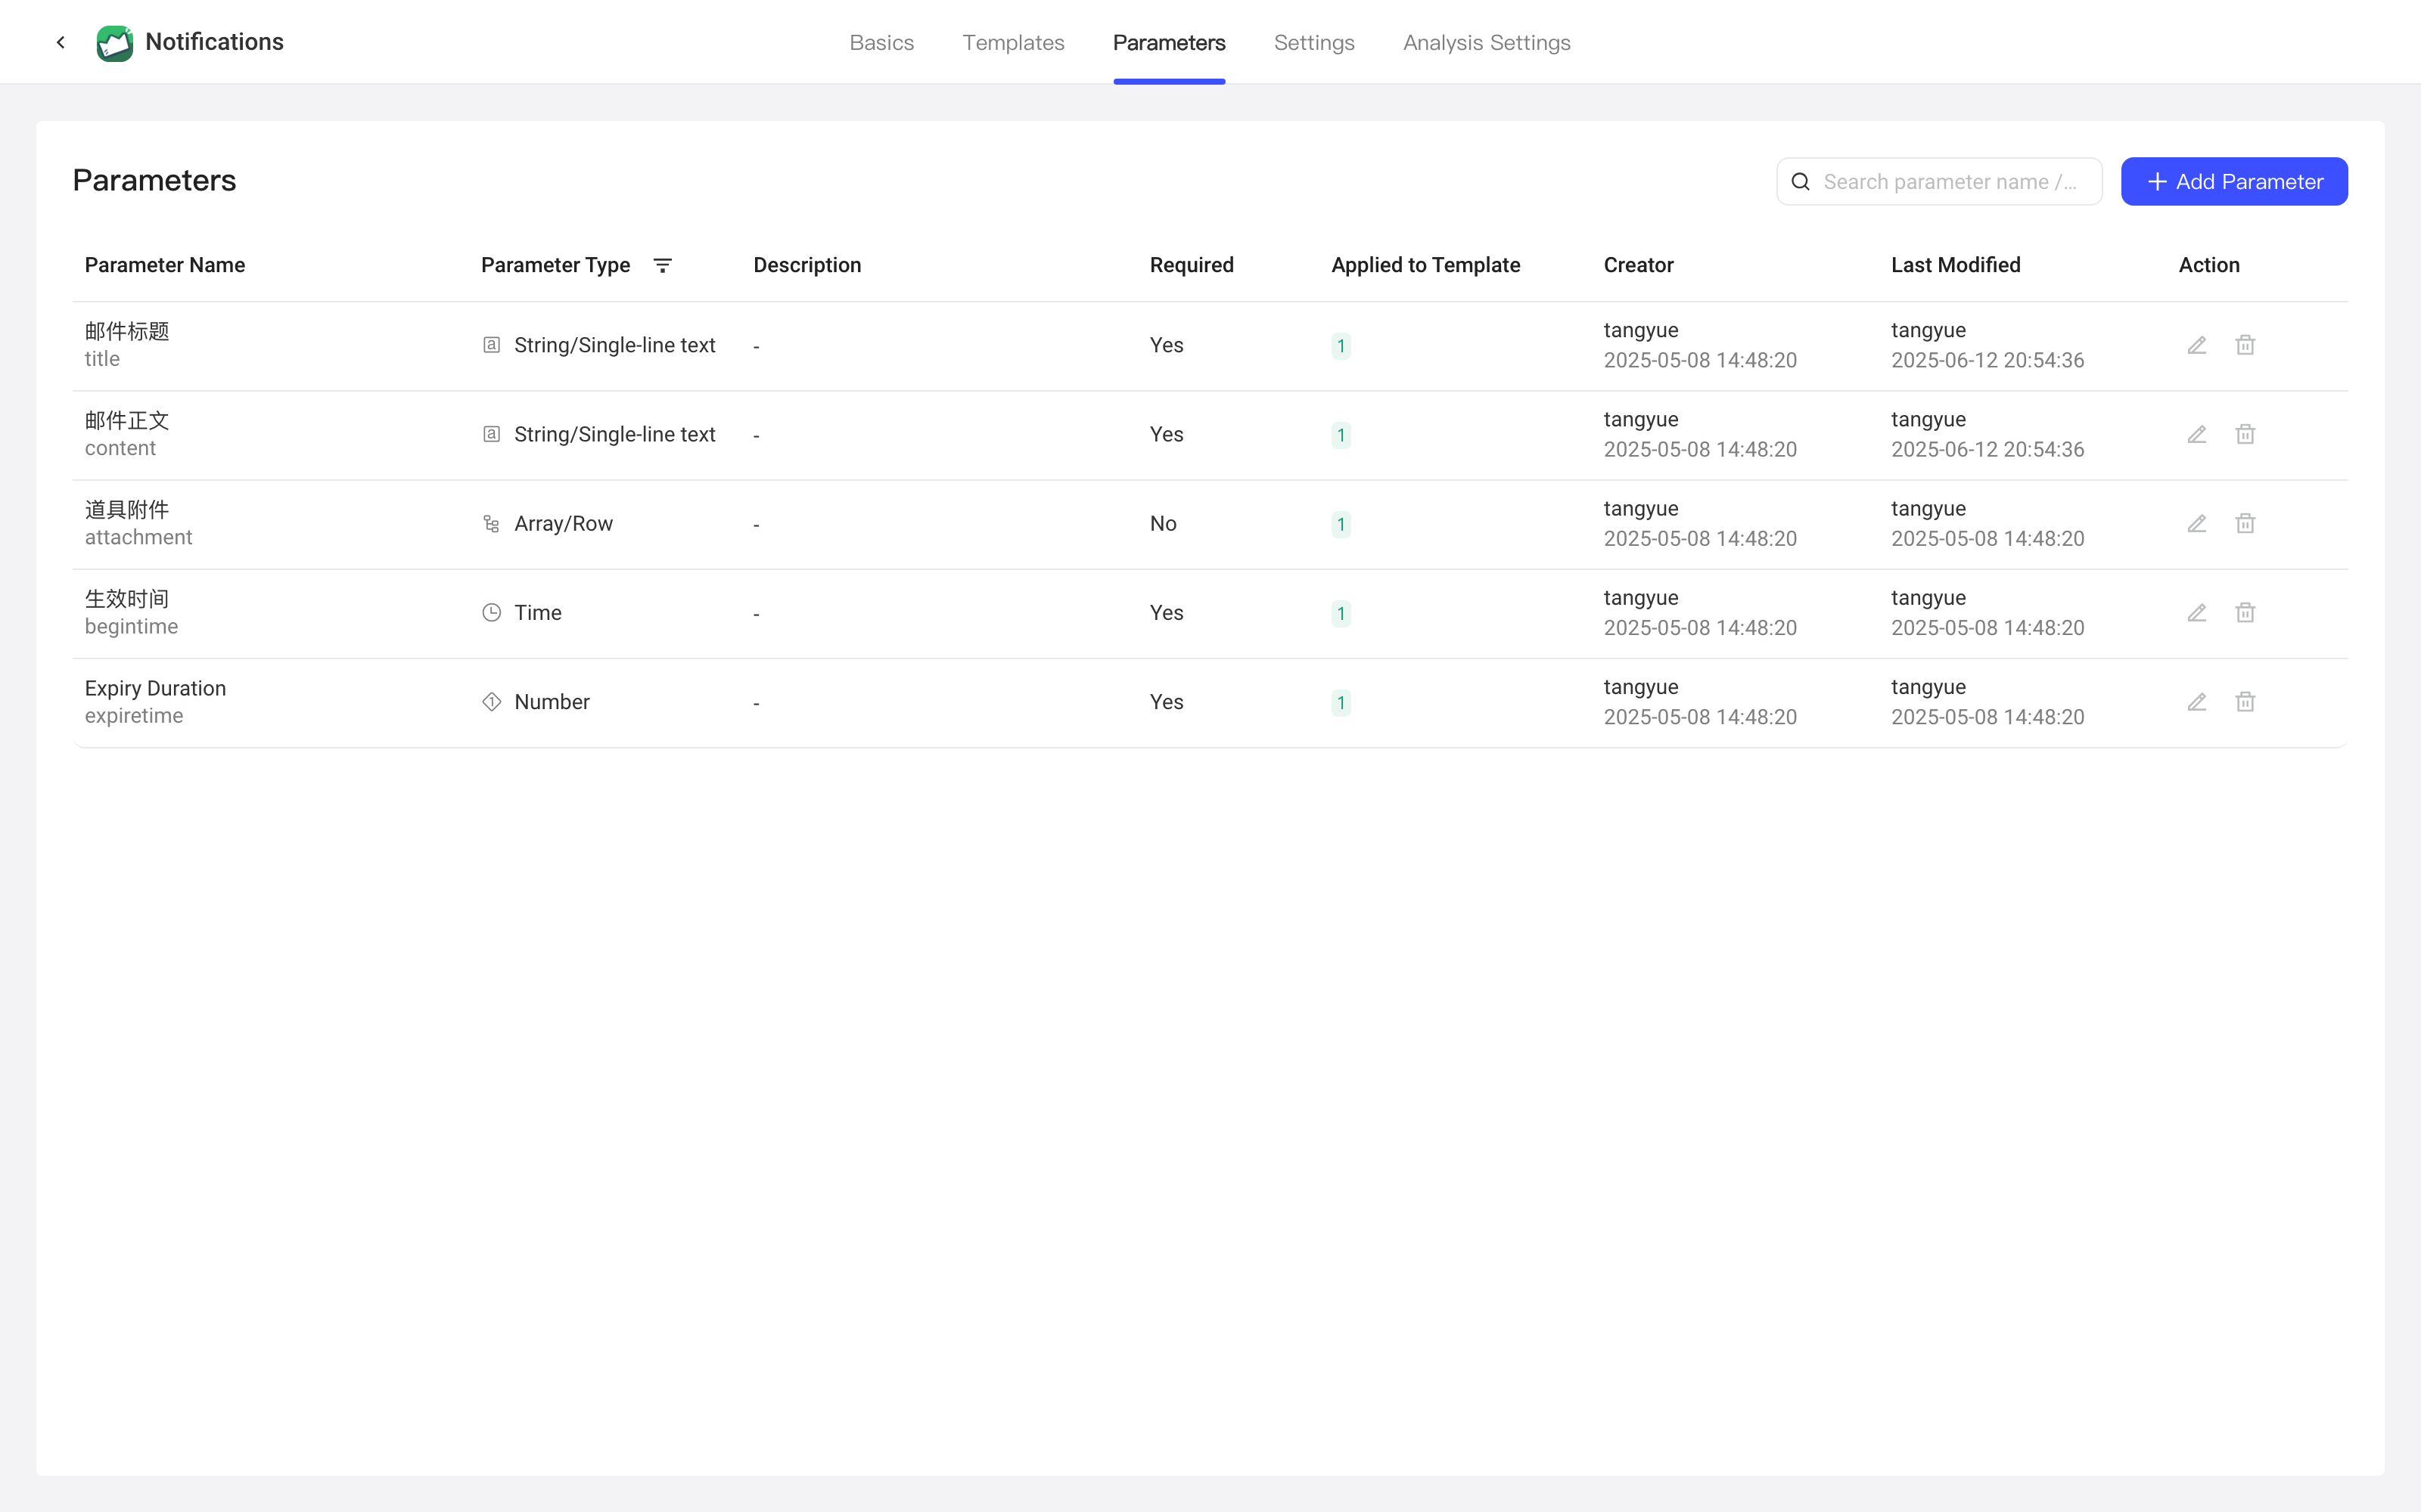Click the Number type icon
The width and height of the screenshot is (2421, 1512).
coord(491,702)
